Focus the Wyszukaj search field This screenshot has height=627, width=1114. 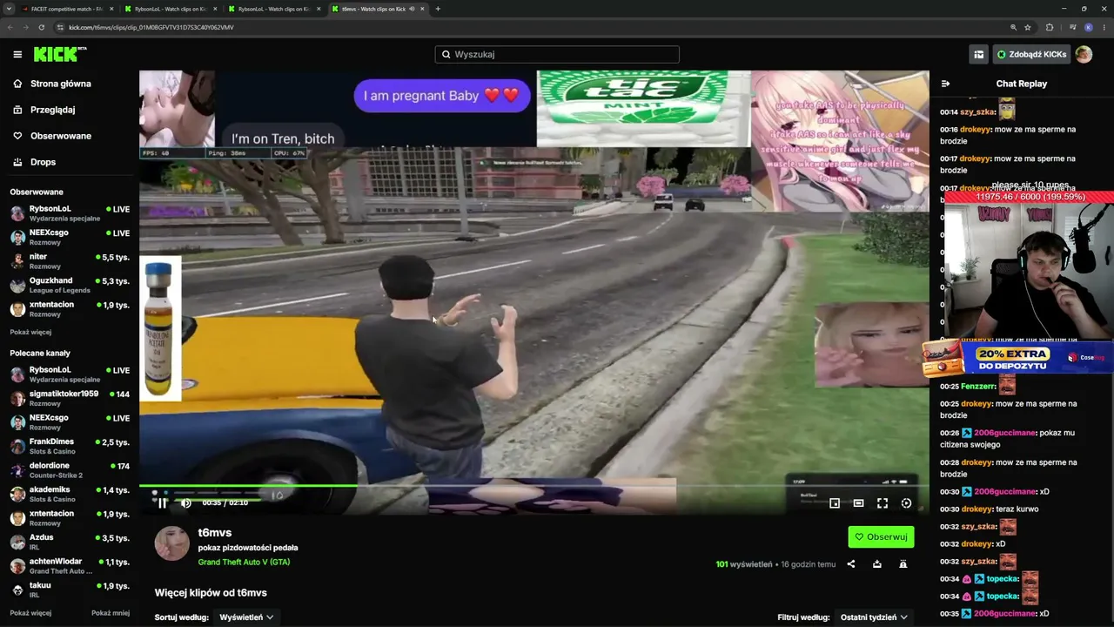pos(557,54)
